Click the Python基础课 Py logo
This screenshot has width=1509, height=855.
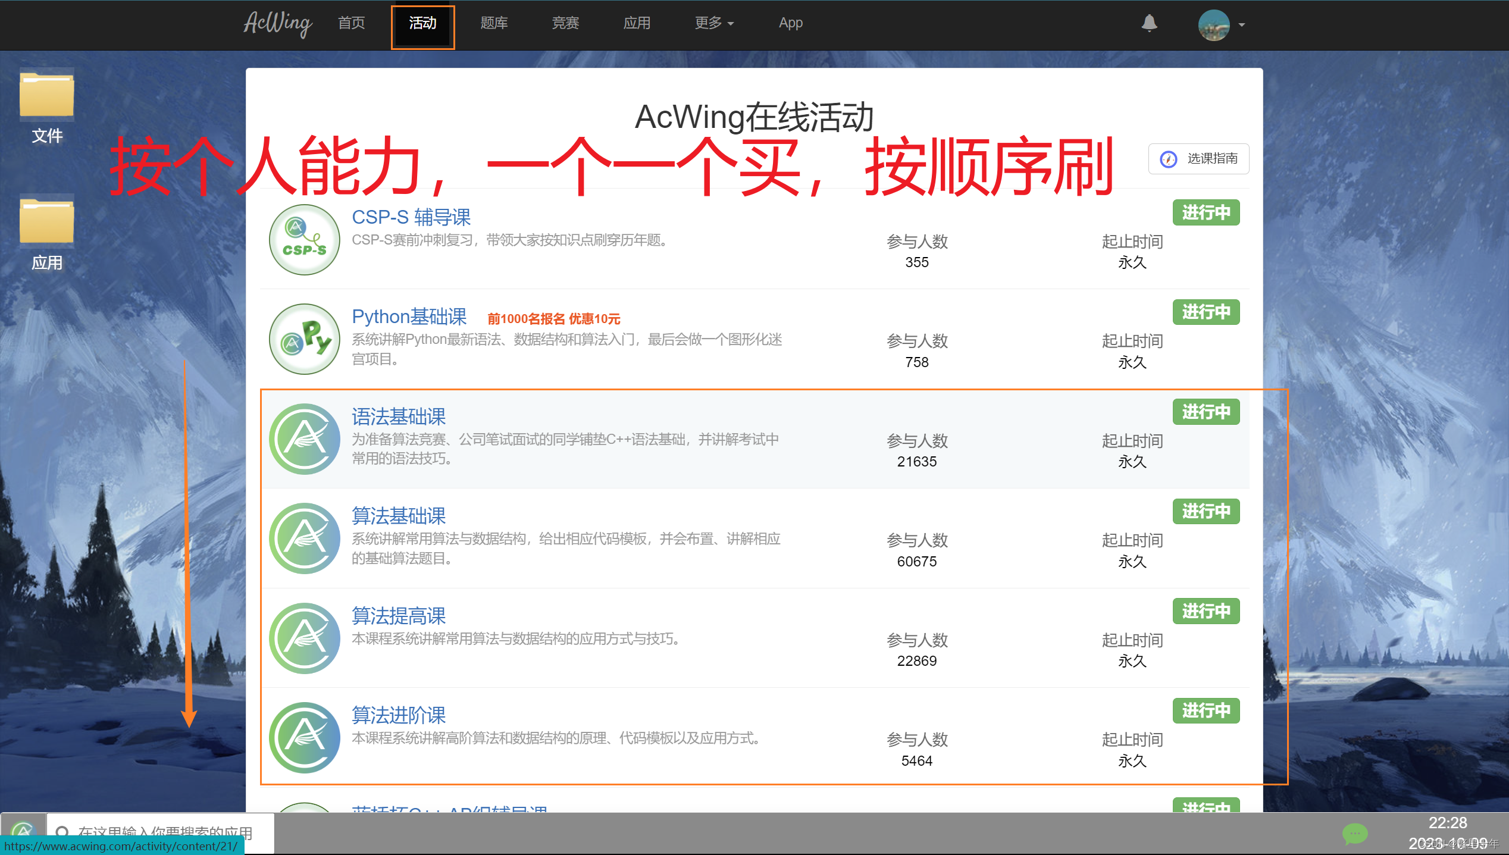pyautogui.click(x=305, y=339)
